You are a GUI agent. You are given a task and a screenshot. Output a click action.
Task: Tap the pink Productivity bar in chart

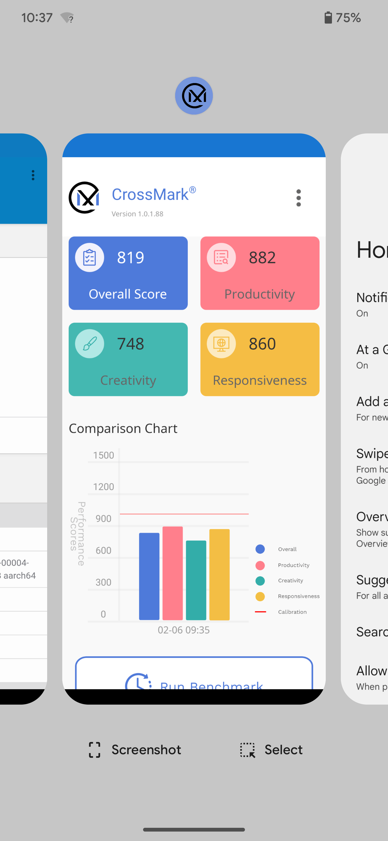click(x=173, y=573)
